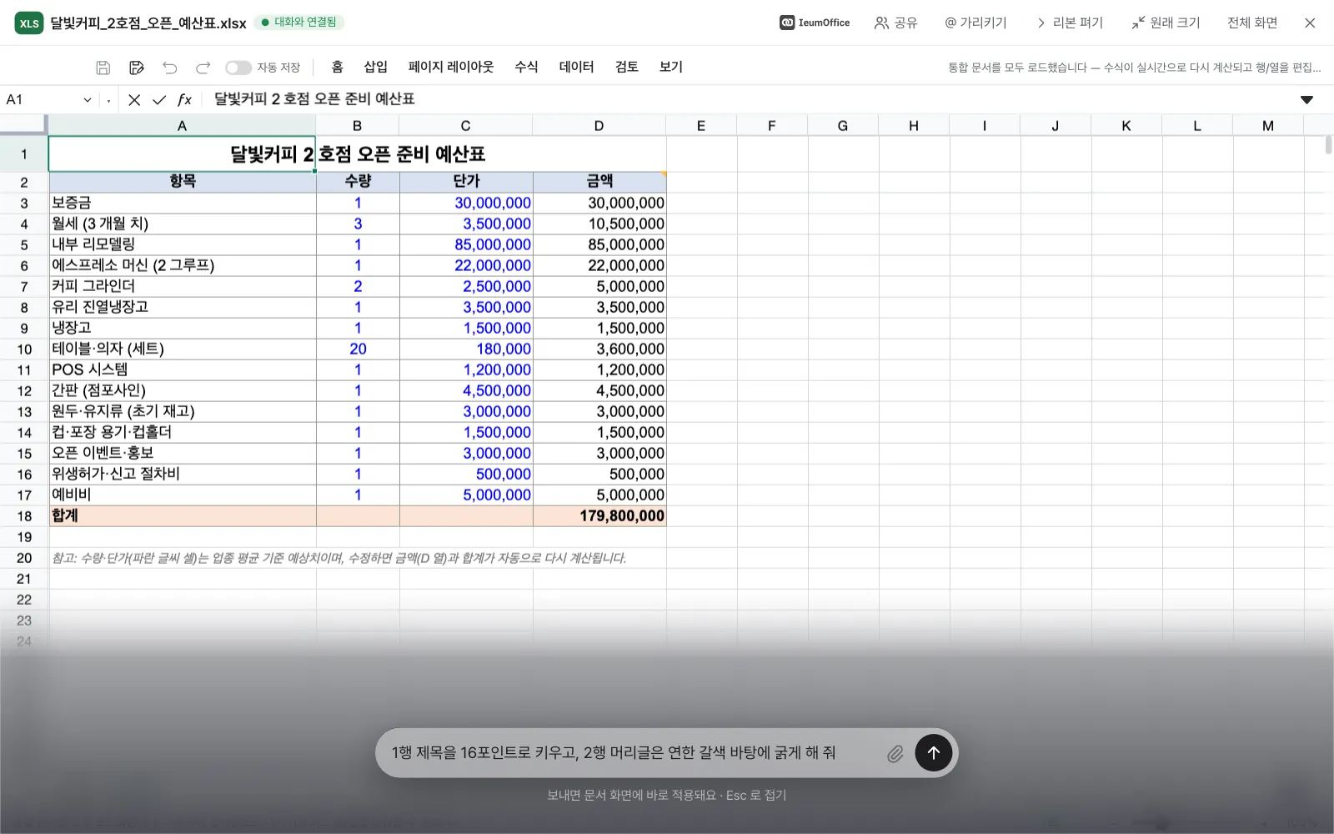The image size is (1334, 834).
Task: Click the XLS file type icon
Action: tap(29, 23)
